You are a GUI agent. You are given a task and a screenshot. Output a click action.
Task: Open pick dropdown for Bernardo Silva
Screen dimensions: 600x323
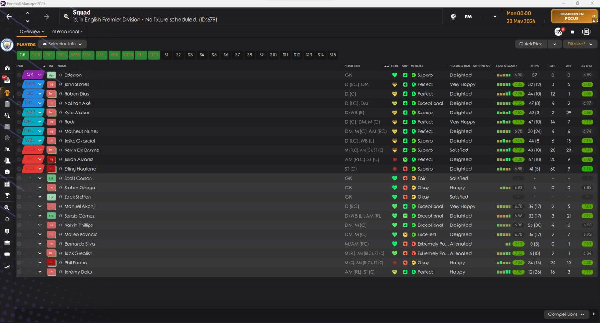tap(40, 244)
